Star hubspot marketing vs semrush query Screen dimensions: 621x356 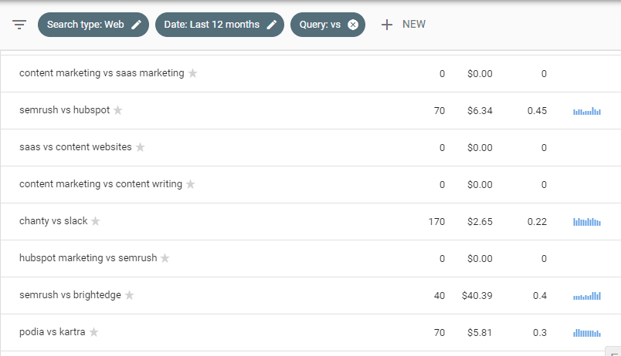165,258
